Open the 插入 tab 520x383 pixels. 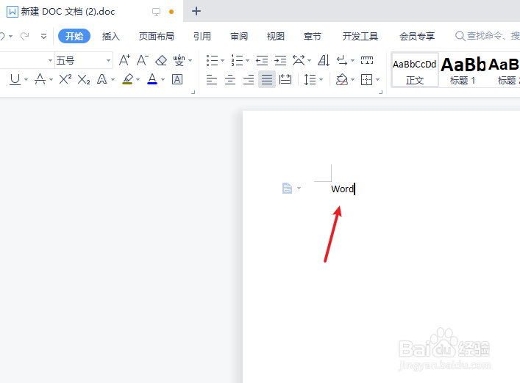point(111,36)
